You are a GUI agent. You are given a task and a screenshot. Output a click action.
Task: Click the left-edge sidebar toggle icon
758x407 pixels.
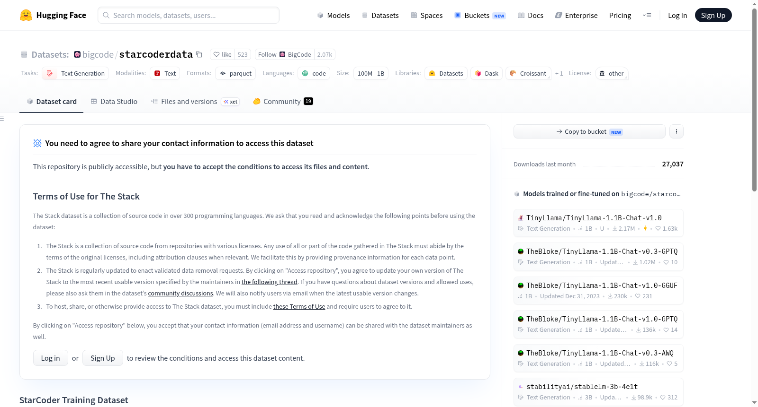(2, 119)
